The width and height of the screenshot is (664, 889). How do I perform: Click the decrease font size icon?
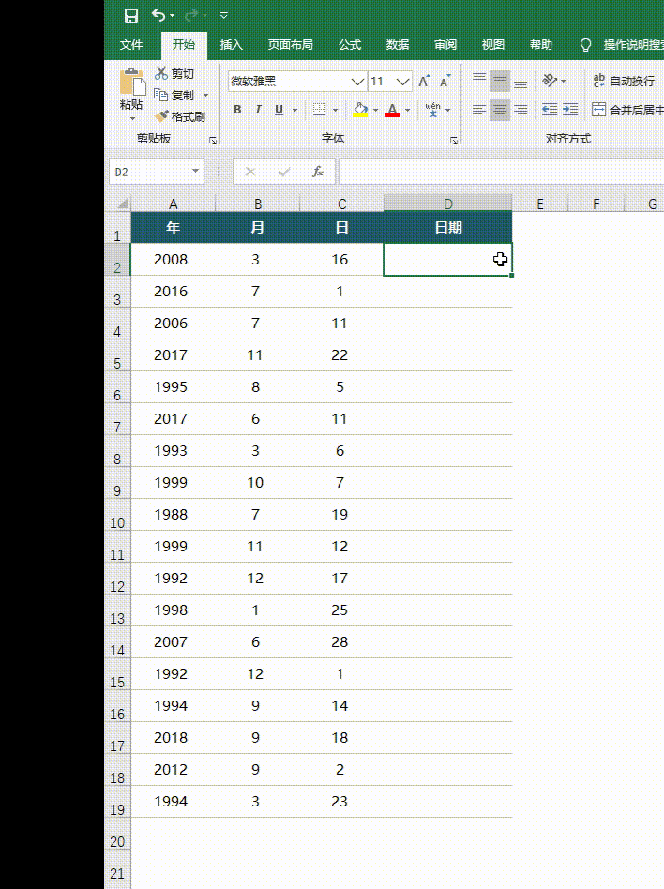[x=445, y=81]
